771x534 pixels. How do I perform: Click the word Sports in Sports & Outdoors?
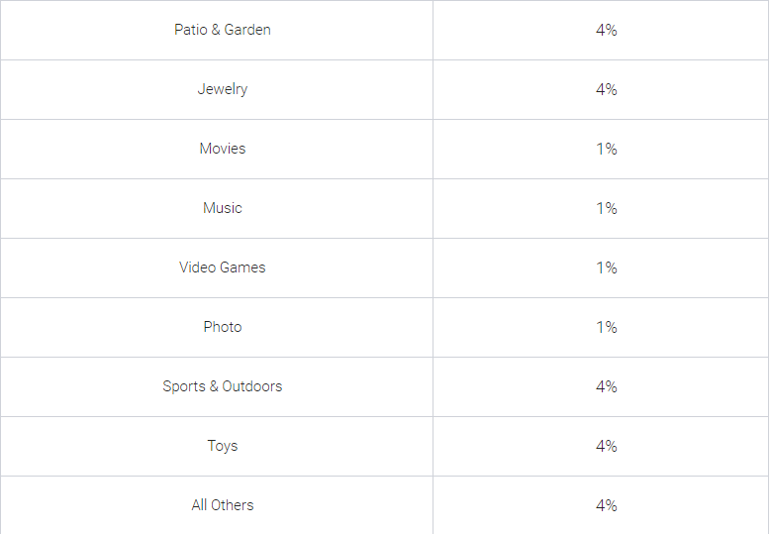[184, 386]
